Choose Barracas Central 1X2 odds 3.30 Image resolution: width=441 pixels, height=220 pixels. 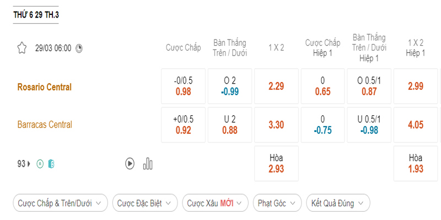coord(276,124)
